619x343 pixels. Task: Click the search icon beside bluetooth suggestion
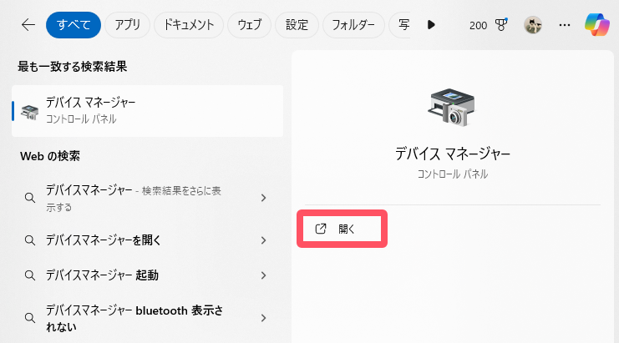(x=29, y=317)
